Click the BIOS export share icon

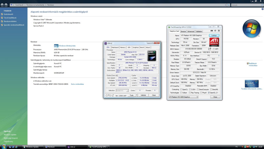point(209,49)
